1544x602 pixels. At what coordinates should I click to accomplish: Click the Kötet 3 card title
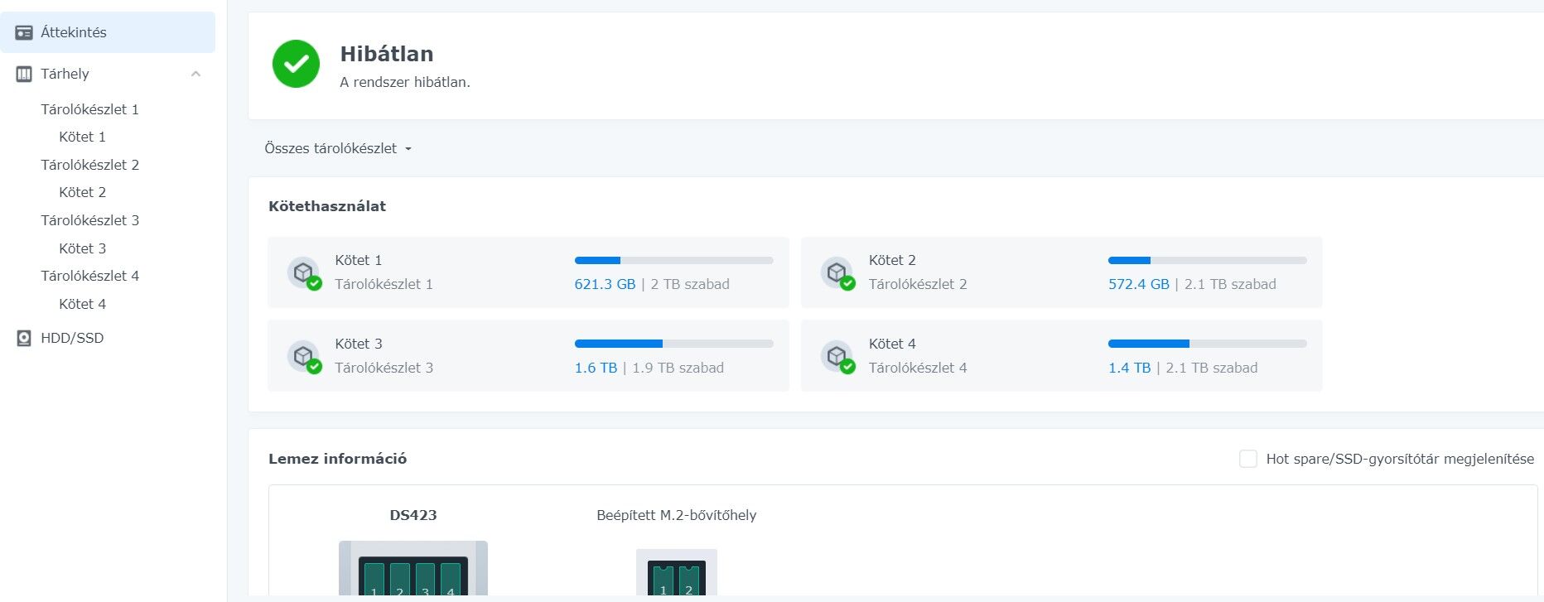pos(359,344)
